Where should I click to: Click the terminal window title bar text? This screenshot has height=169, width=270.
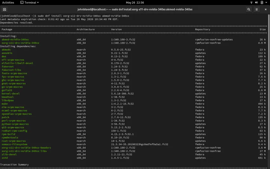pos(135,9)
